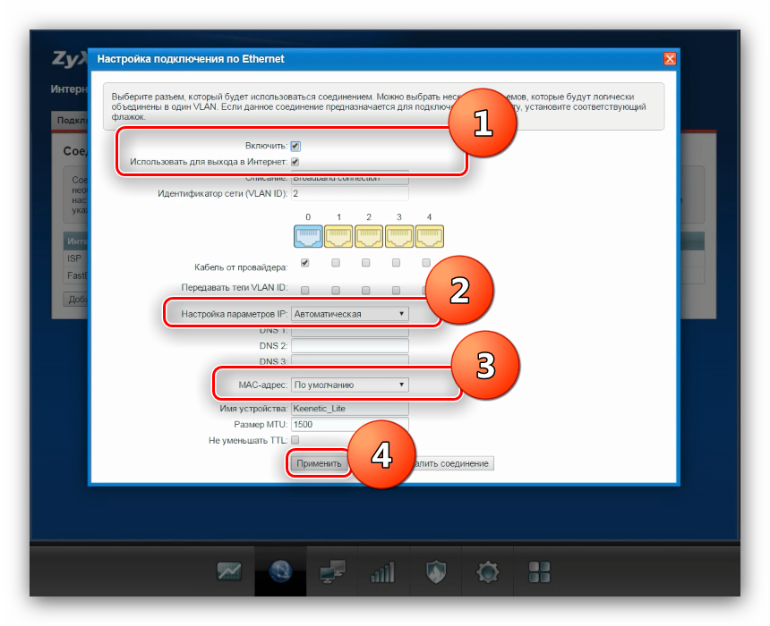Focus the Имя устройства field

tap(350, 408)
